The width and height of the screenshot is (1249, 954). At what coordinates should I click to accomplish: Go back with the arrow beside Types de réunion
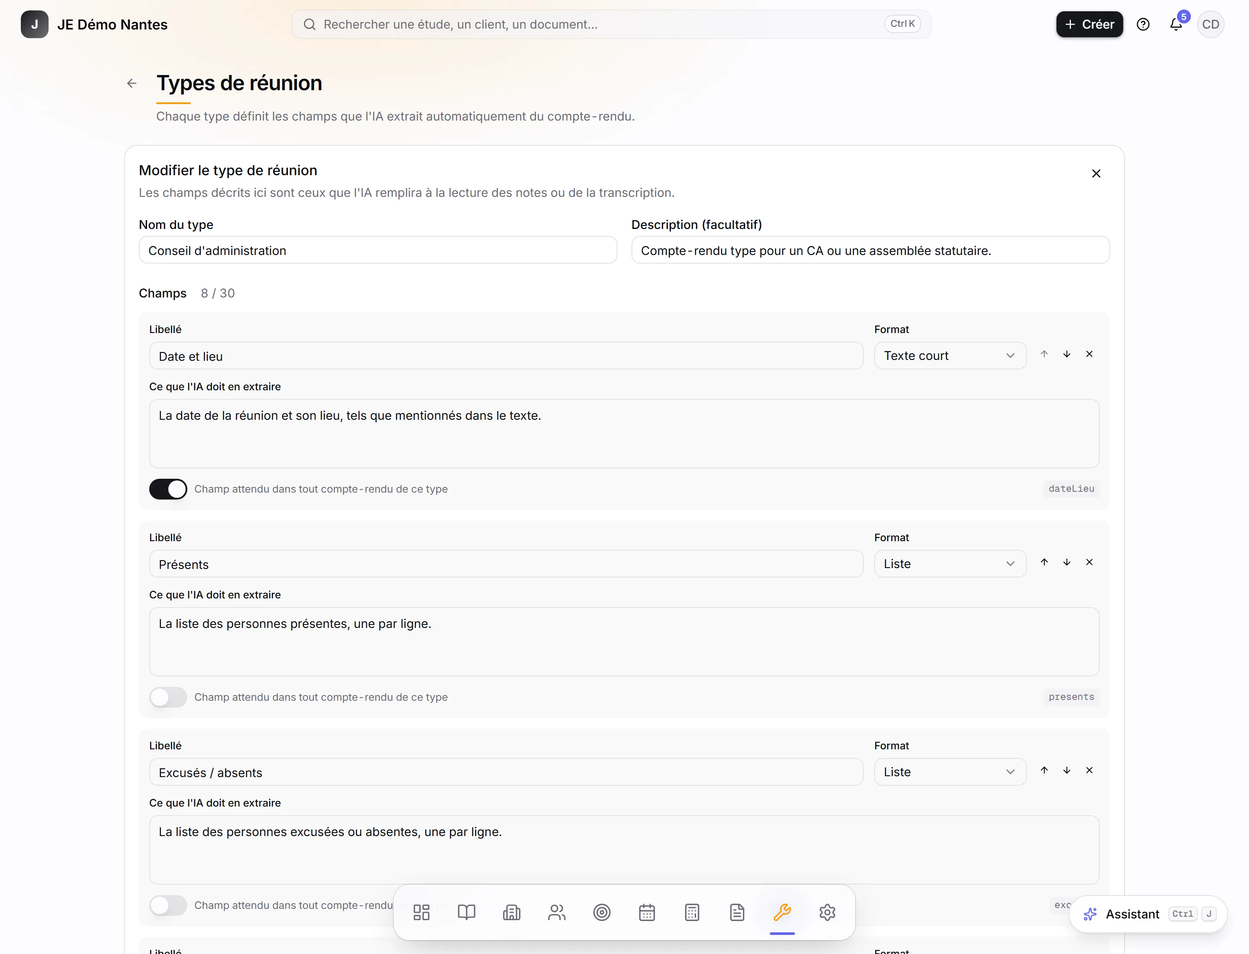point(132,83)
